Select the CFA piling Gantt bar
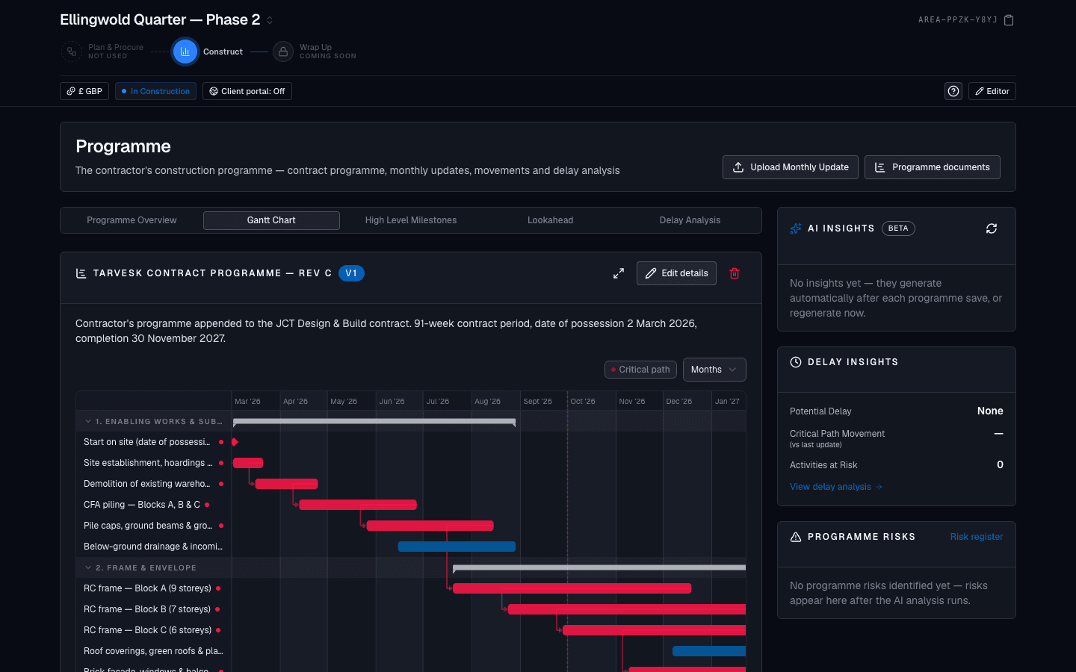1076x672 pixels. pos(358,505)
